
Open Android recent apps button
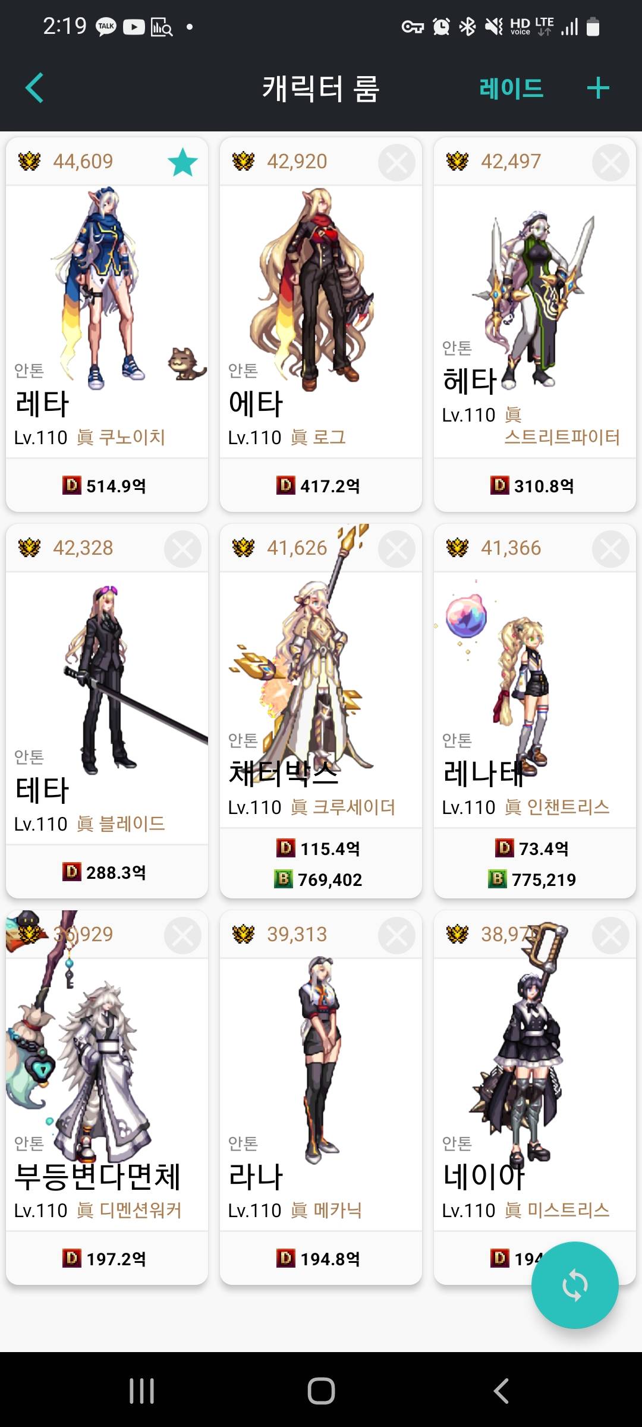(141, 1391)
